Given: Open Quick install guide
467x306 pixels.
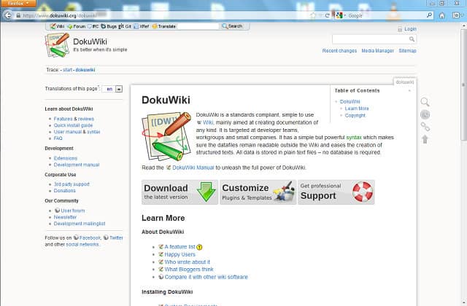Looking at the screenshot, I should pos(73,125).
